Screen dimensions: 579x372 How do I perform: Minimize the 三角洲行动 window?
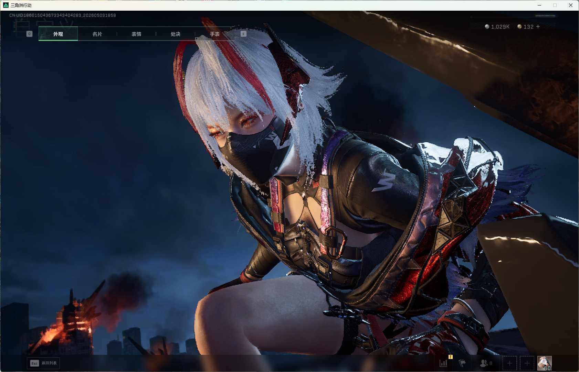(539, 5)
